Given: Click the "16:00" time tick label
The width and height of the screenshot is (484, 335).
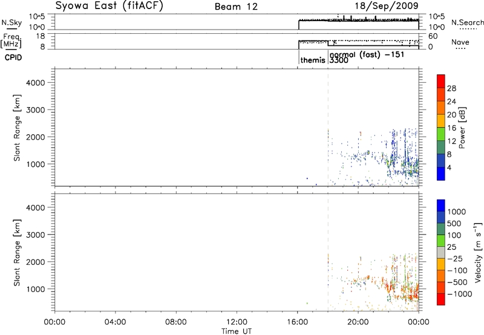Looking at the screenshot, I should click(x=297, y=322).
